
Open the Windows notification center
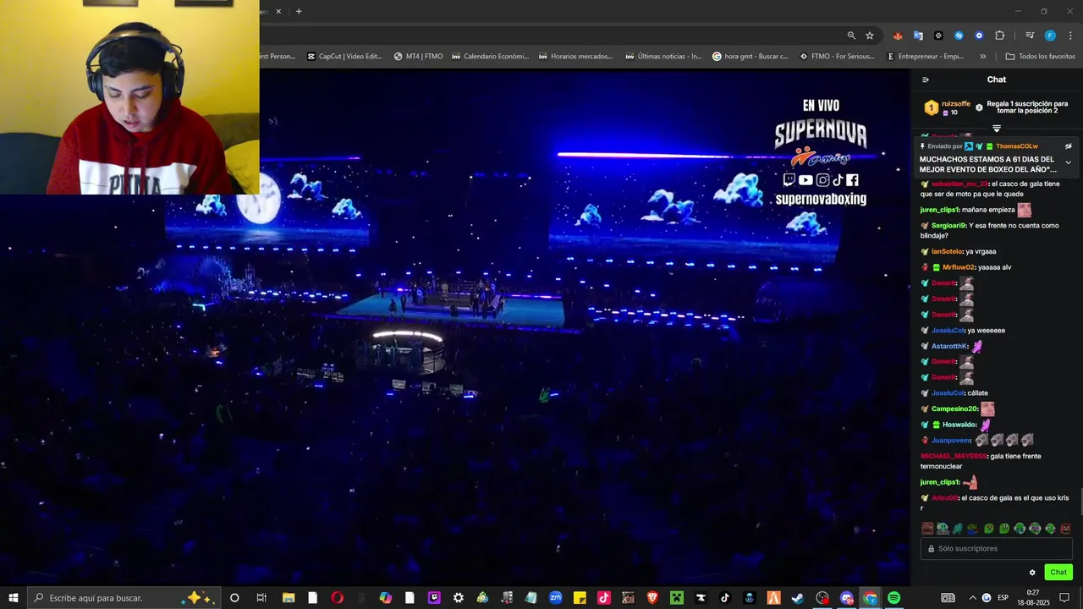coord(1064,598)
